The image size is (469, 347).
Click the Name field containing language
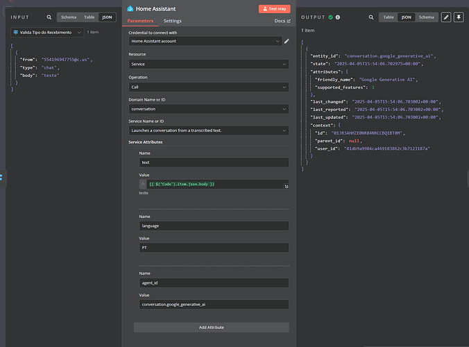coord(214,226)
